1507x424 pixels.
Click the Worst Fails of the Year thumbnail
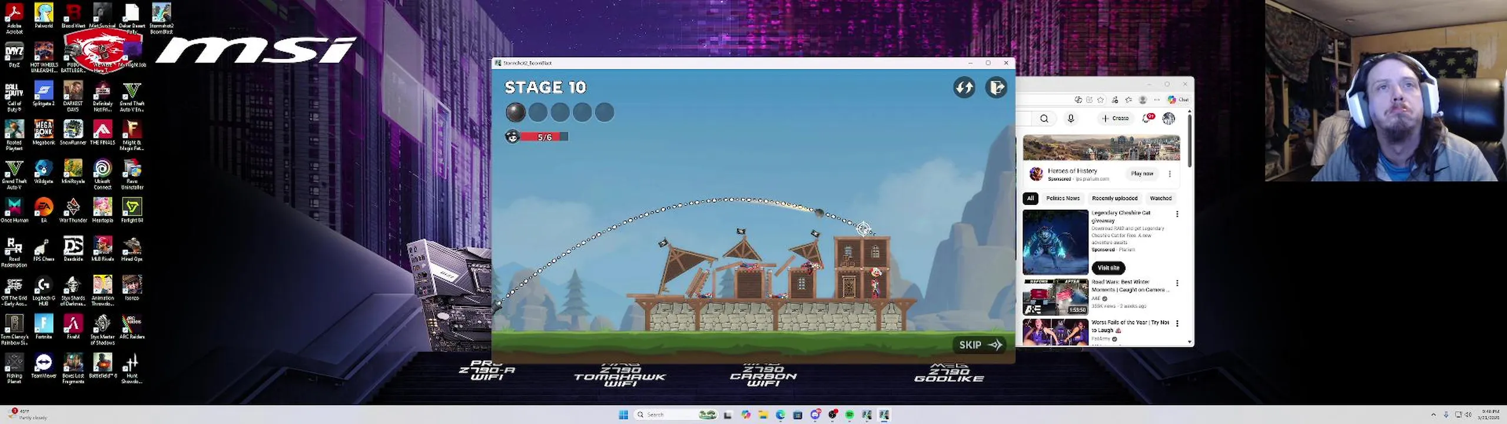pos(1055,332)
